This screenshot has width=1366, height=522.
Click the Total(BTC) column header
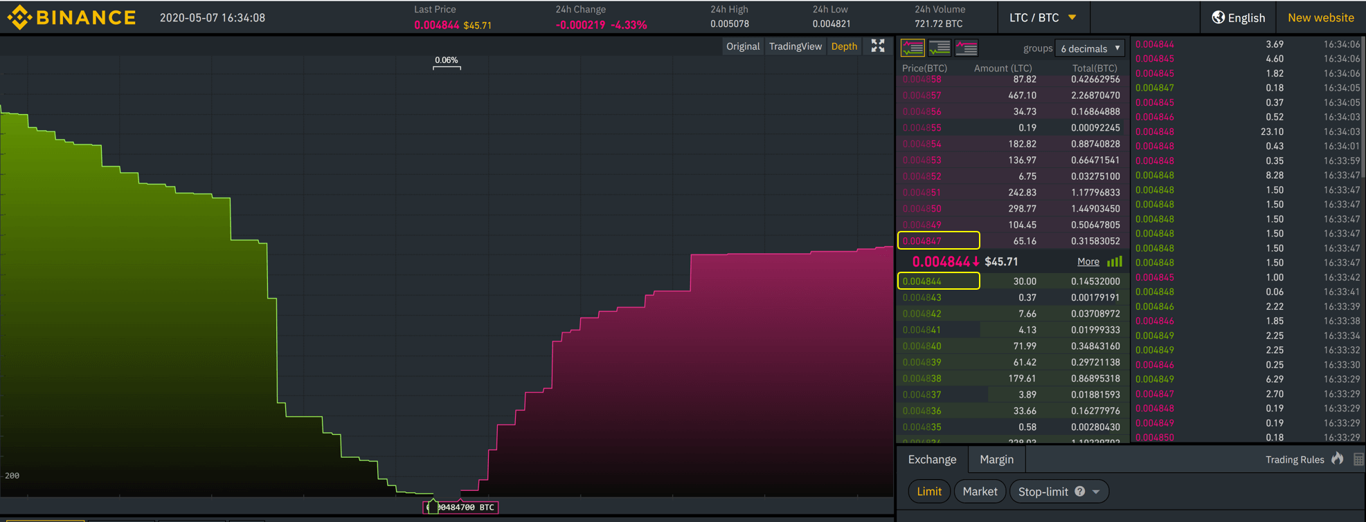[x=1094, y=68]
